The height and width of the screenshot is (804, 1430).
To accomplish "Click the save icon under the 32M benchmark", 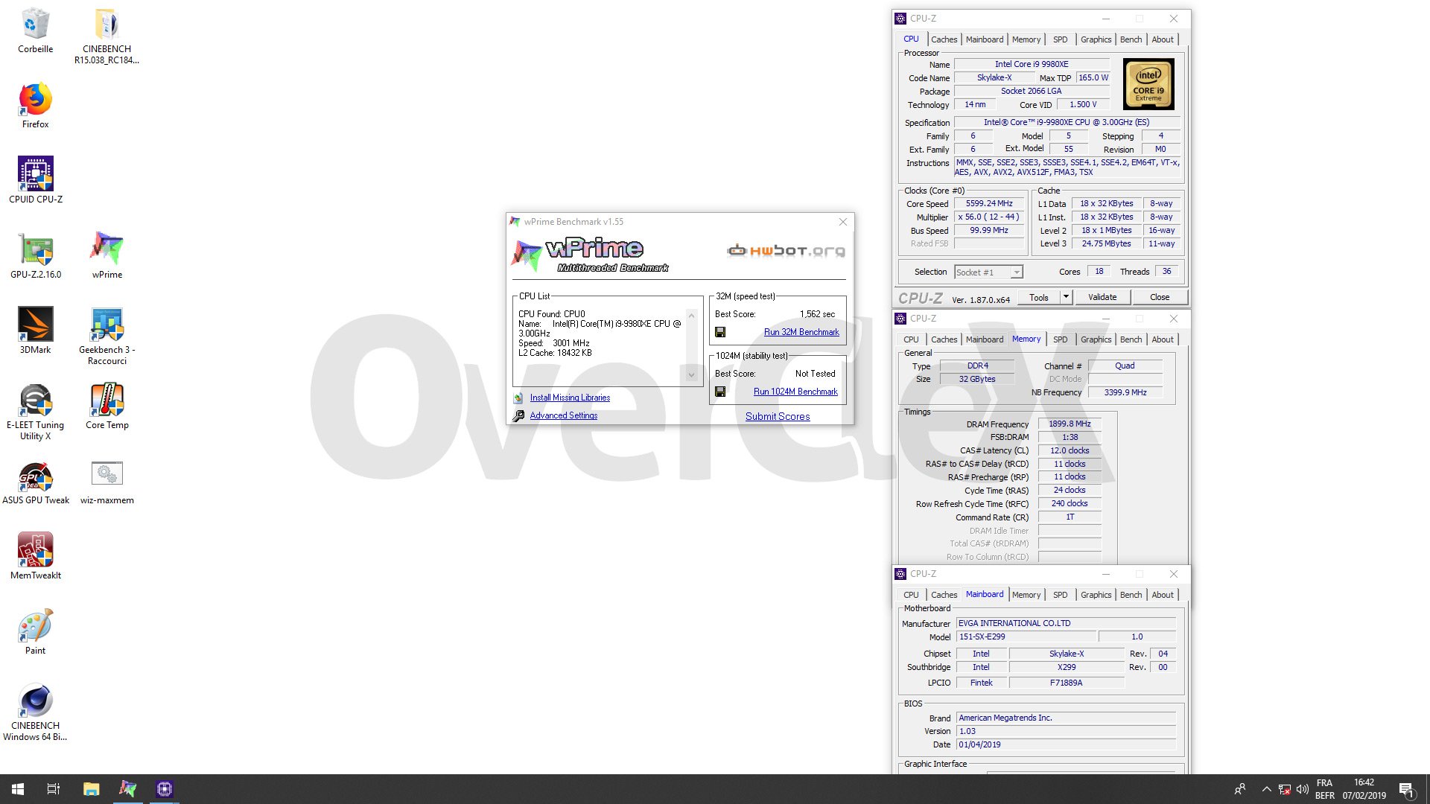I will point(720,332).
